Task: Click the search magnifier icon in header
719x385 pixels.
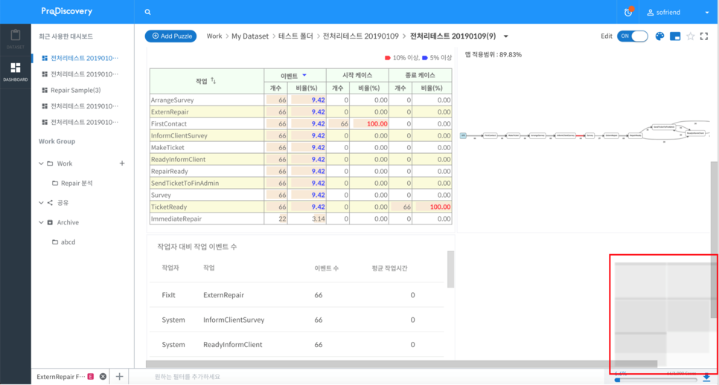Action: [147, 12]
